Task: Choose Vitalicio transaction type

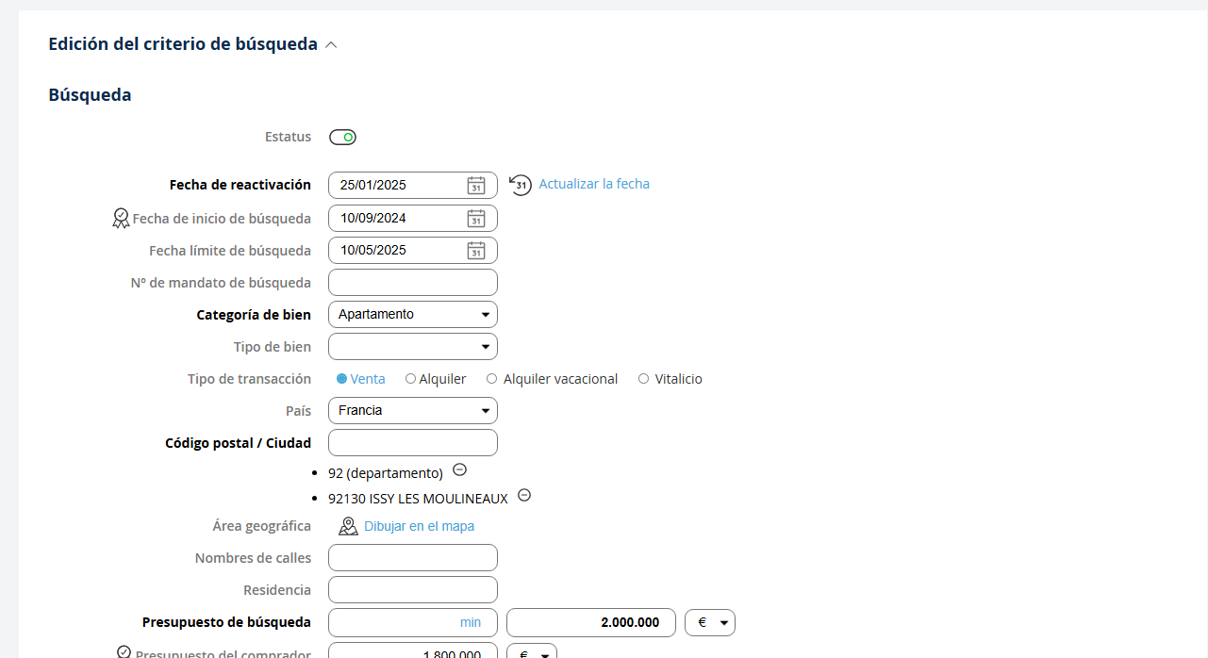Action: pyautogui.click(x=643, y=379)
